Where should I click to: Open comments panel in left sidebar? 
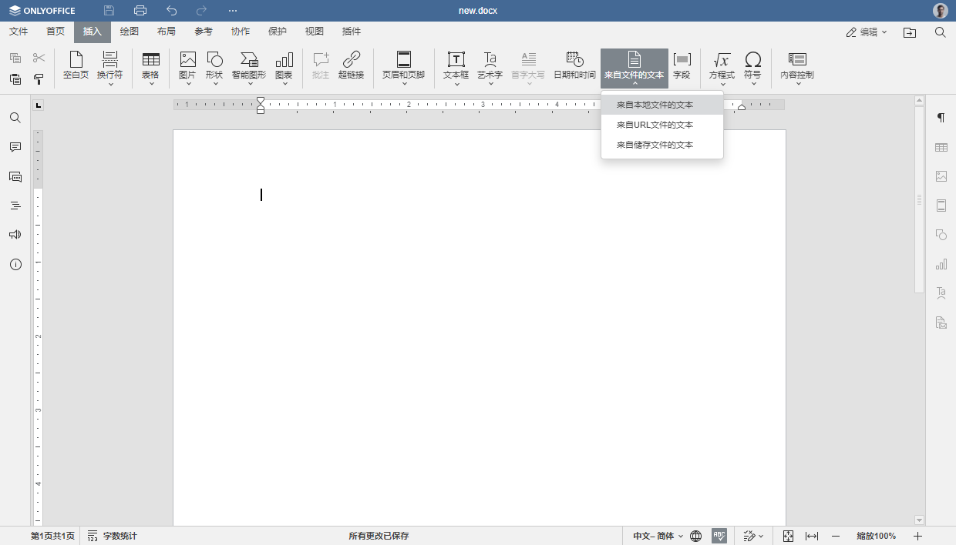click(x=15, y=147)
